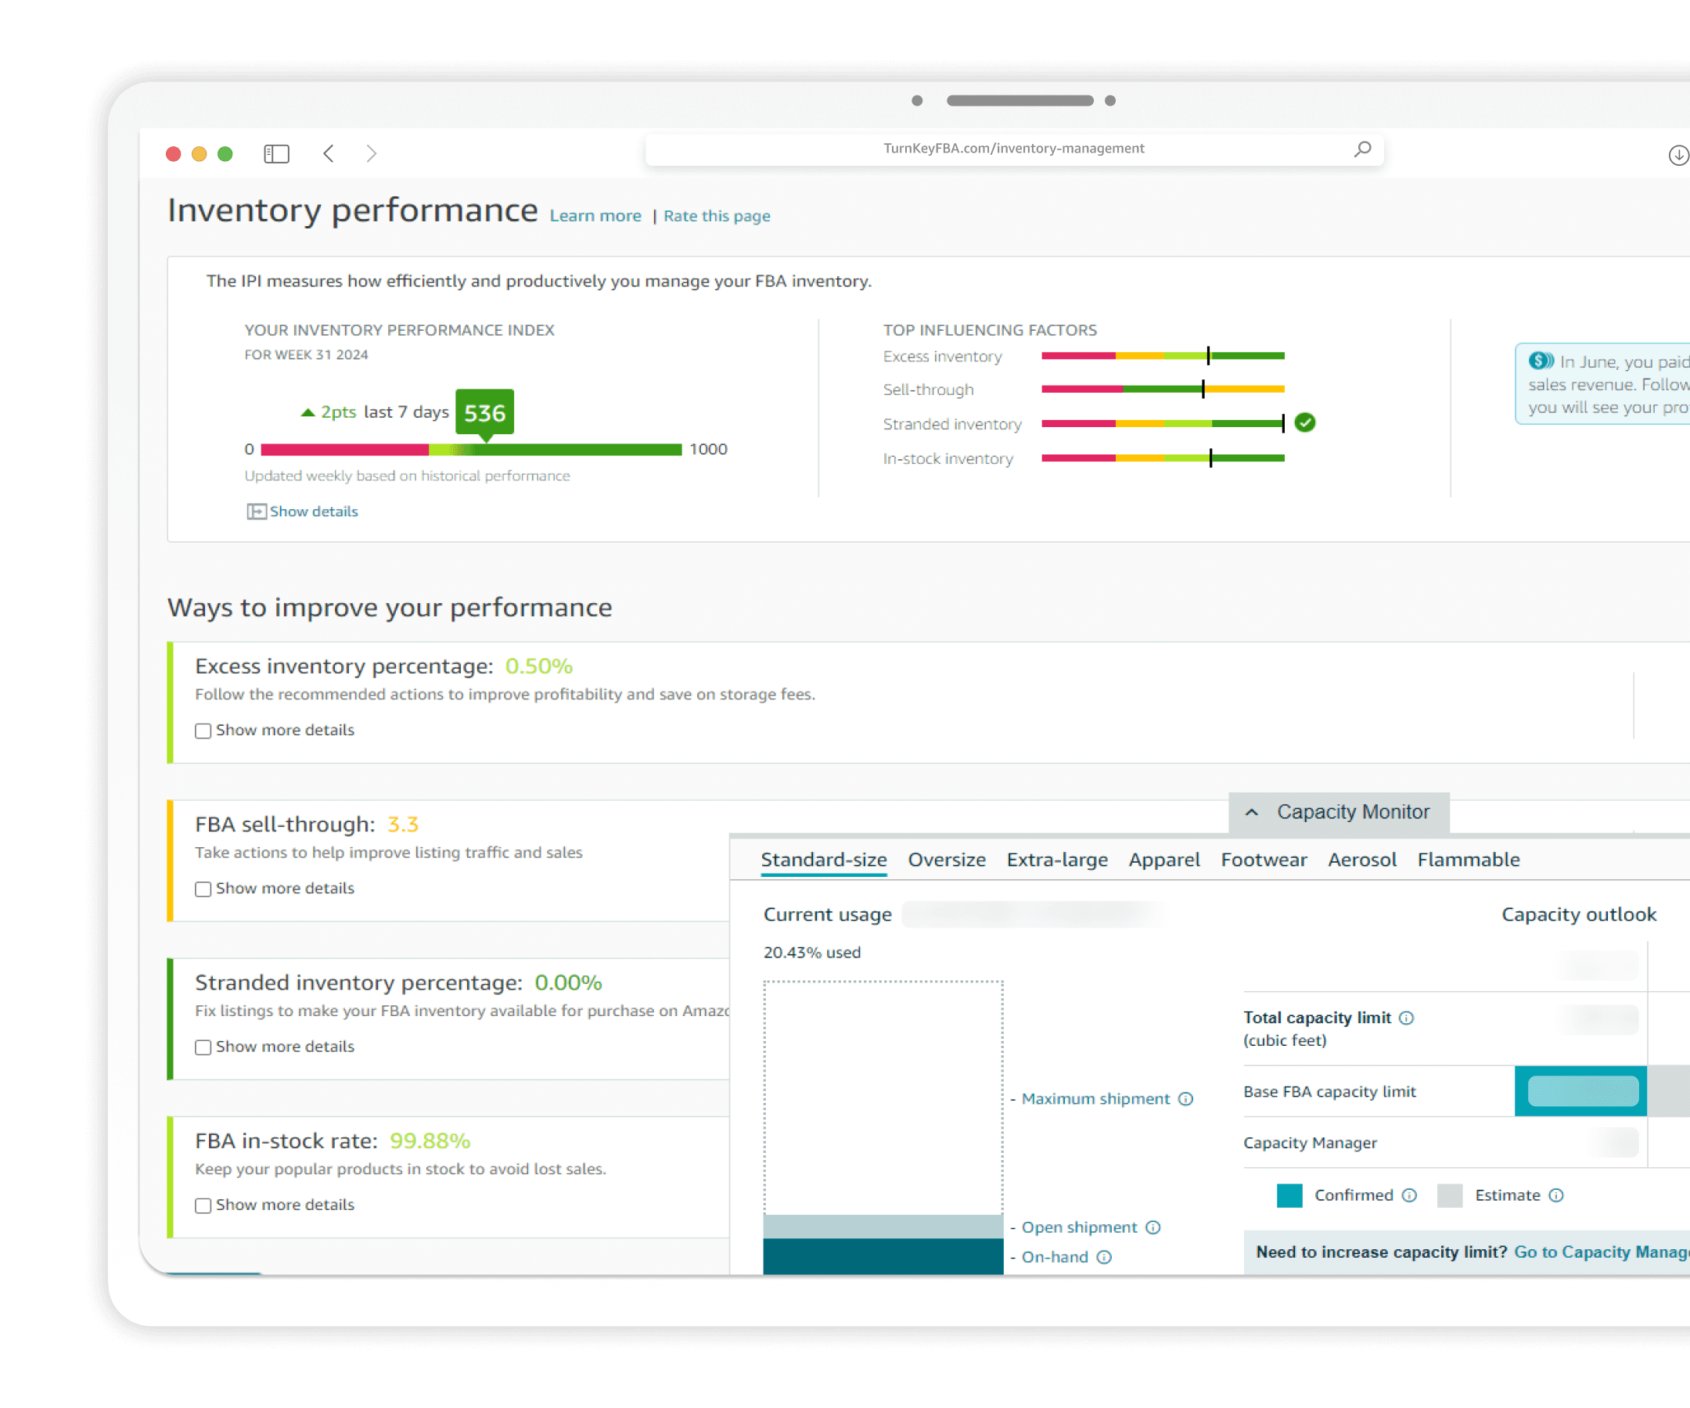Open the Learn more link
The width and height of the screenshot is (1690, 1408).
(x=595, y=216)
